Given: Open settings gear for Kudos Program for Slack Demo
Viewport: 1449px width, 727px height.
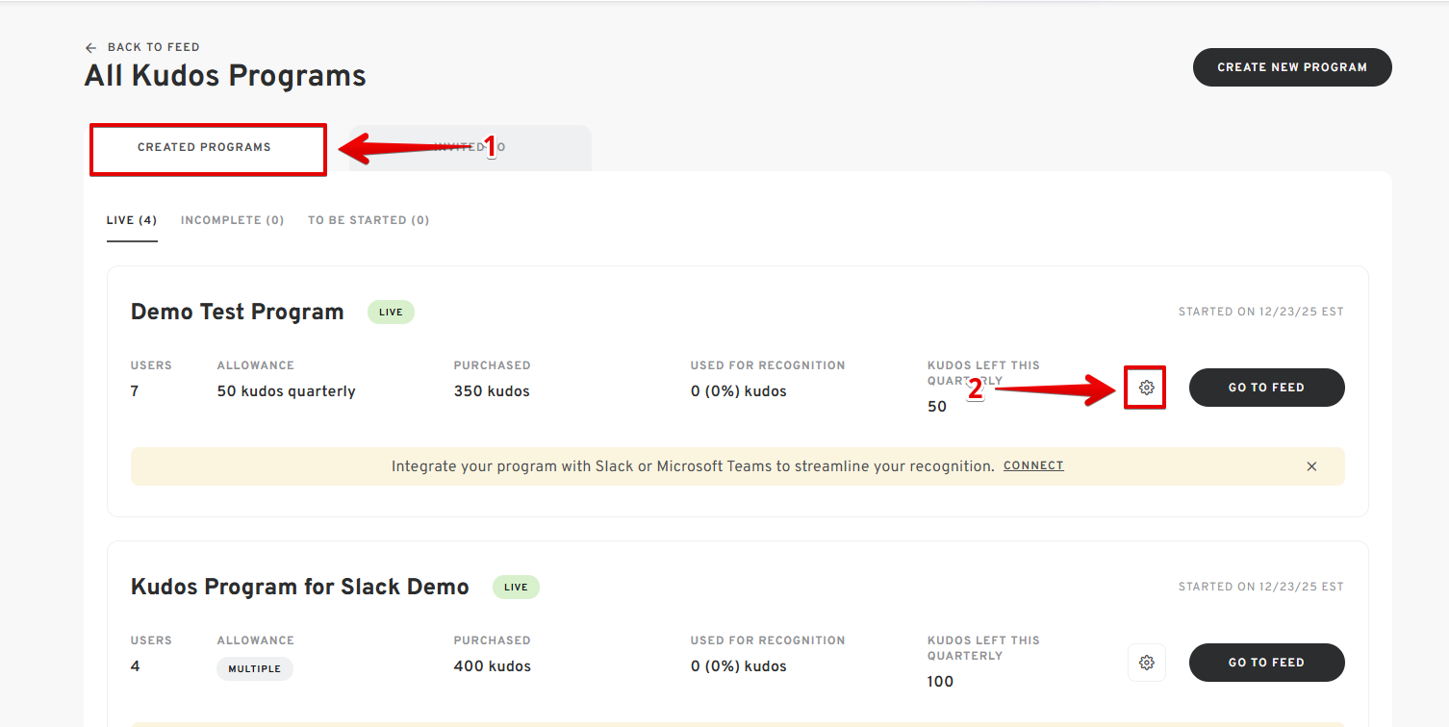Looking at the screenshot, I should [1146, 663].
